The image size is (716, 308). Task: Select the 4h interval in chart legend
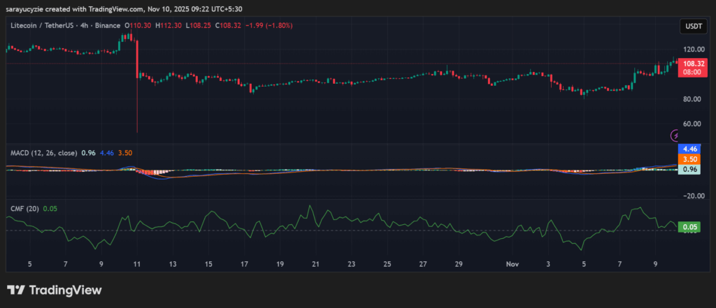(83, 25)
